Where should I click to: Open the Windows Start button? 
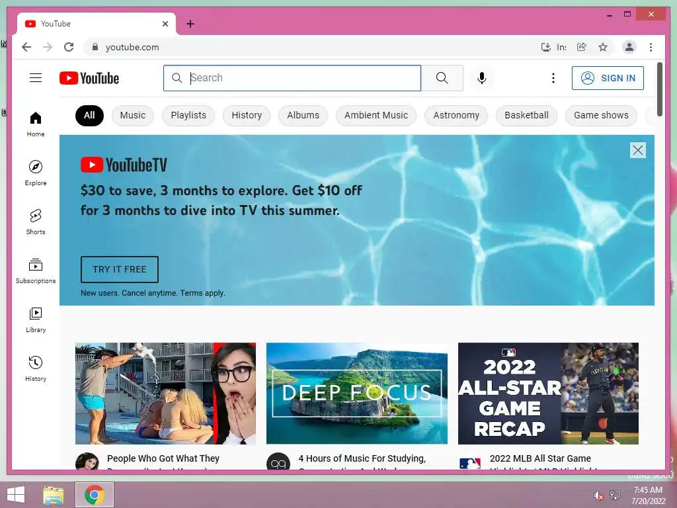[16, 495]
